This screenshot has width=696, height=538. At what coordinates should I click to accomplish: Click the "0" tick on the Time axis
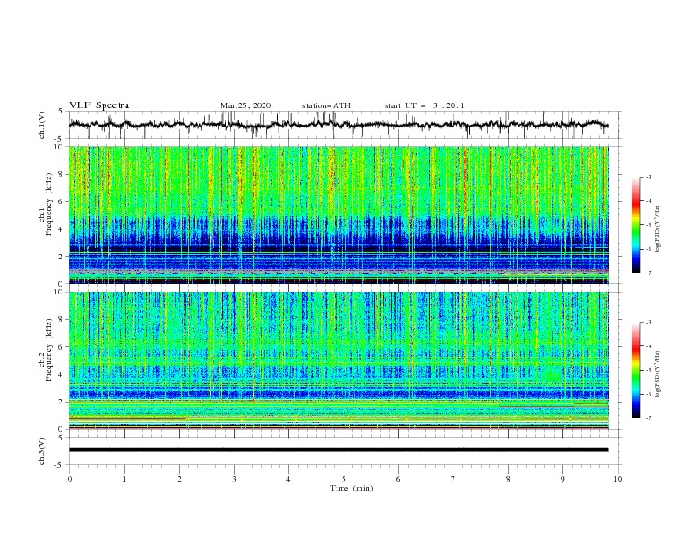pos(69,479)
